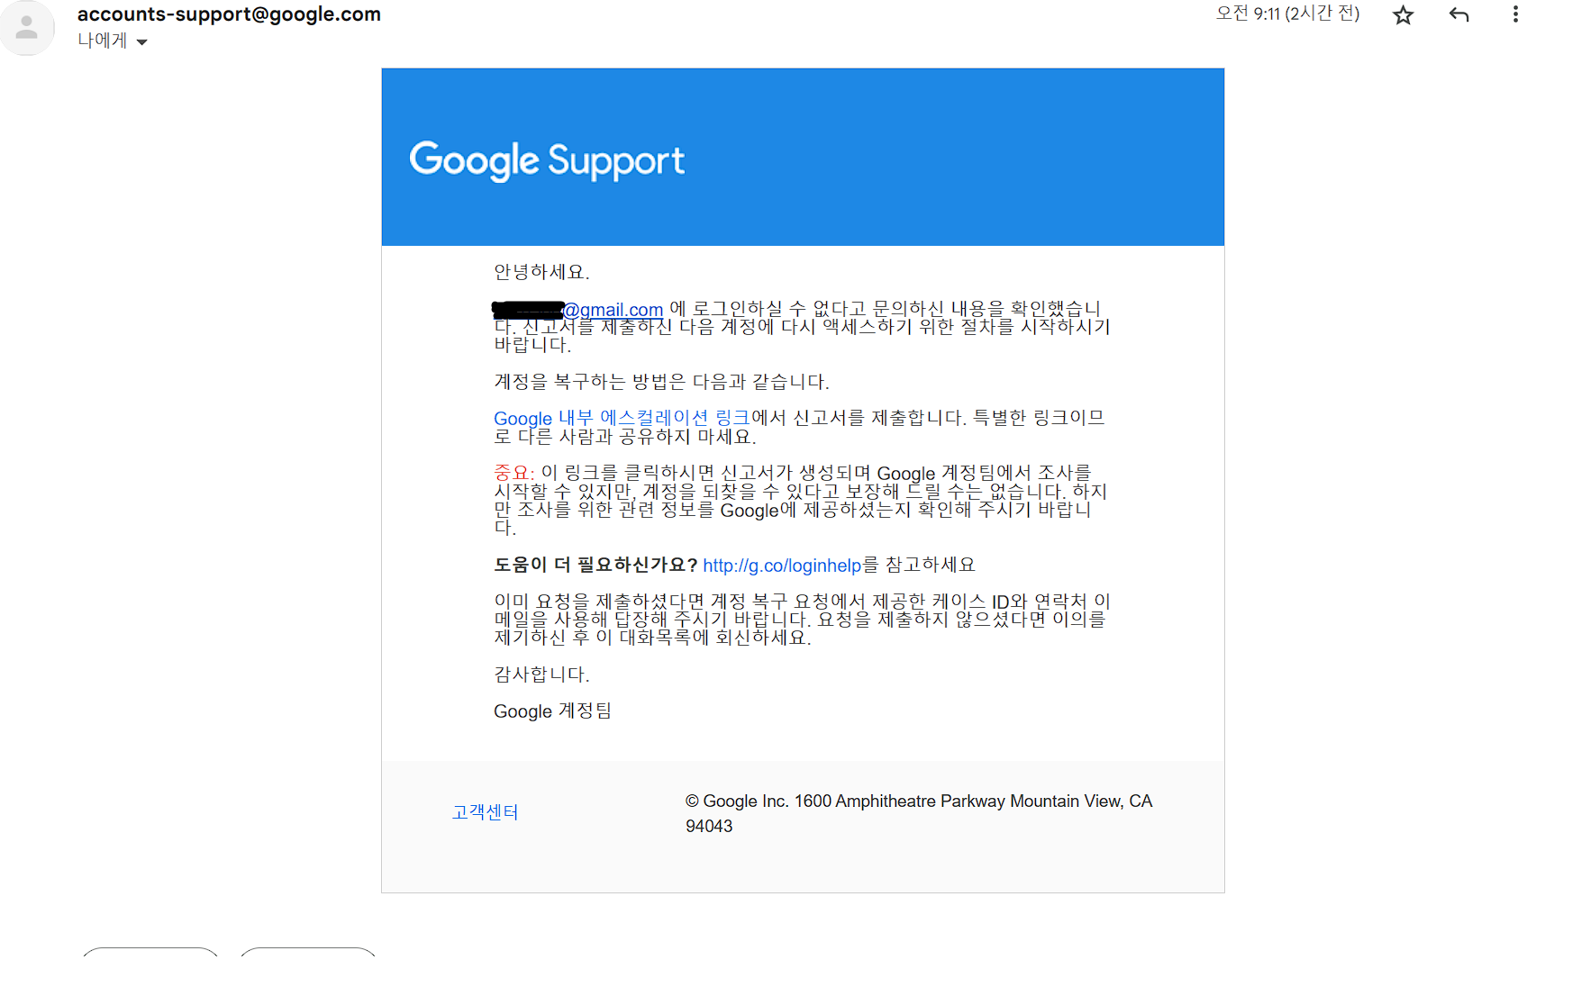Image resolution: width=1572 pixels, height=996 pixels.
Task: Click the 오전 9:11 timestamp
Action: point(1287,14)
